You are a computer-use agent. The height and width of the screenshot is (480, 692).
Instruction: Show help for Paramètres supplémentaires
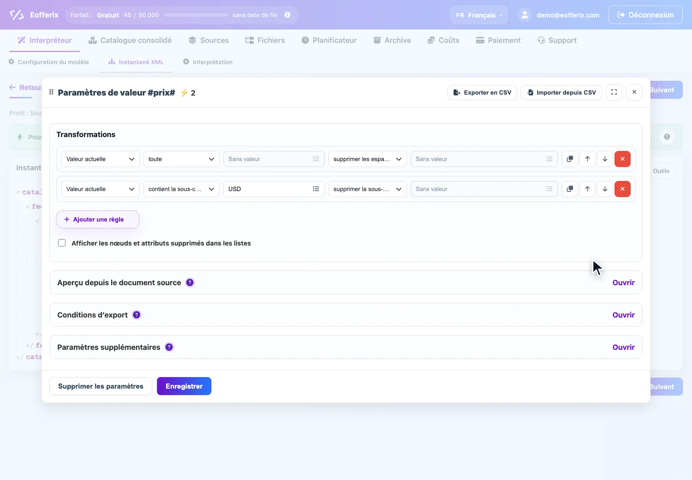[x=169, y=347]
